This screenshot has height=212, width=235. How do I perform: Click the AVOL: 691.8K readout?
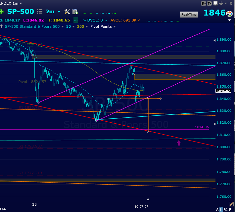click(x=123, y=20)
